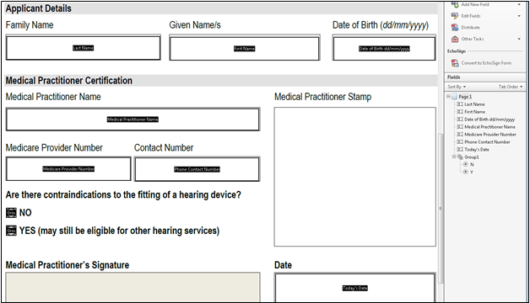Image resolution: width=530 pixels, height=303 pixels.
Task: Select Medicare Provider Number text in Fields tree
Action: (x=490, y=134)
